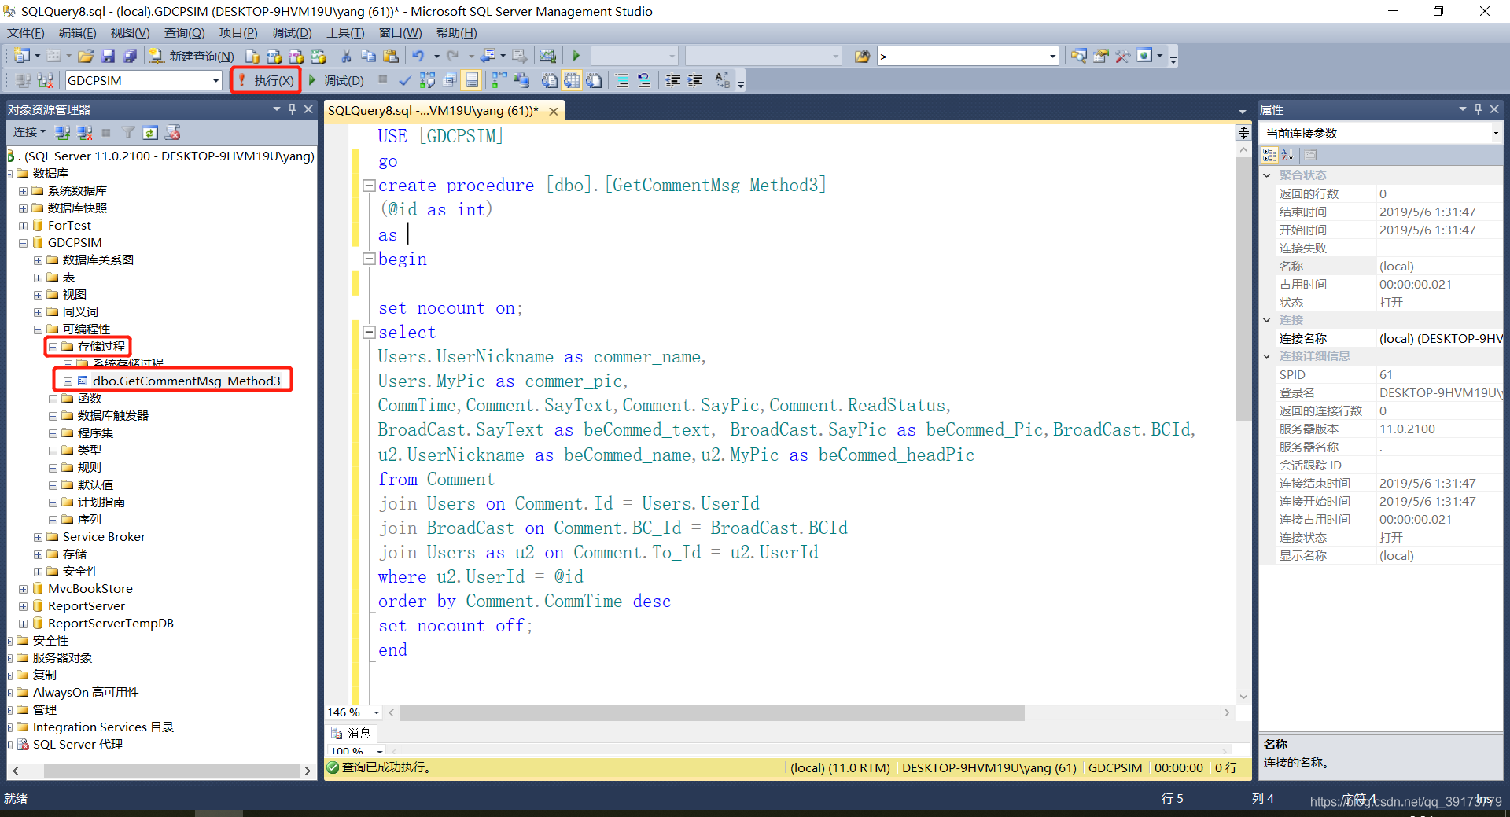Click the Save All icon
Viewport: 1510px width, 817px height.
click(x=130, y=56)
